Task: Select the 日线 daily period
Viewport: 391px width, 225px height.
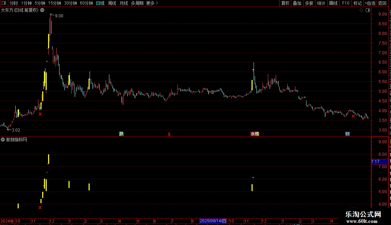Action: (100, 3)
